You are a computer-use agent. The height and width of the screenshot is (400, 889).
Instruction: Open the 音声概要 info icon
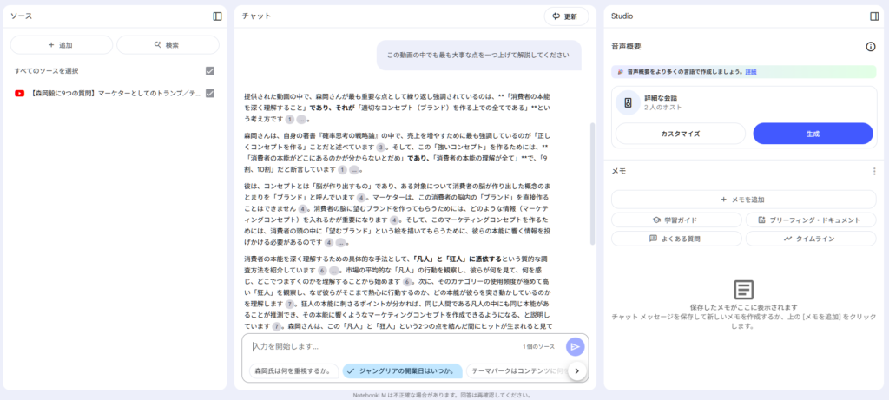tap(870, 47)
